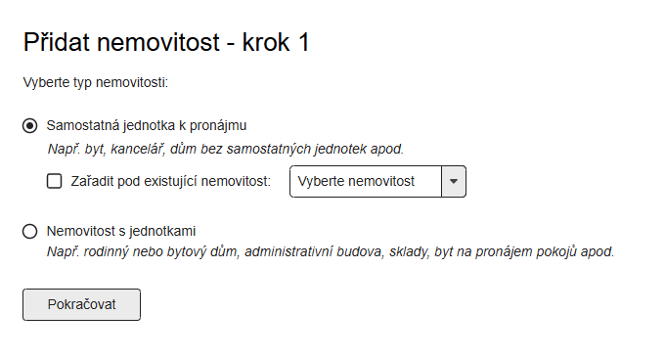Click the word apod. after pokojů
The image size is (665, 358).
click(598, 252)
